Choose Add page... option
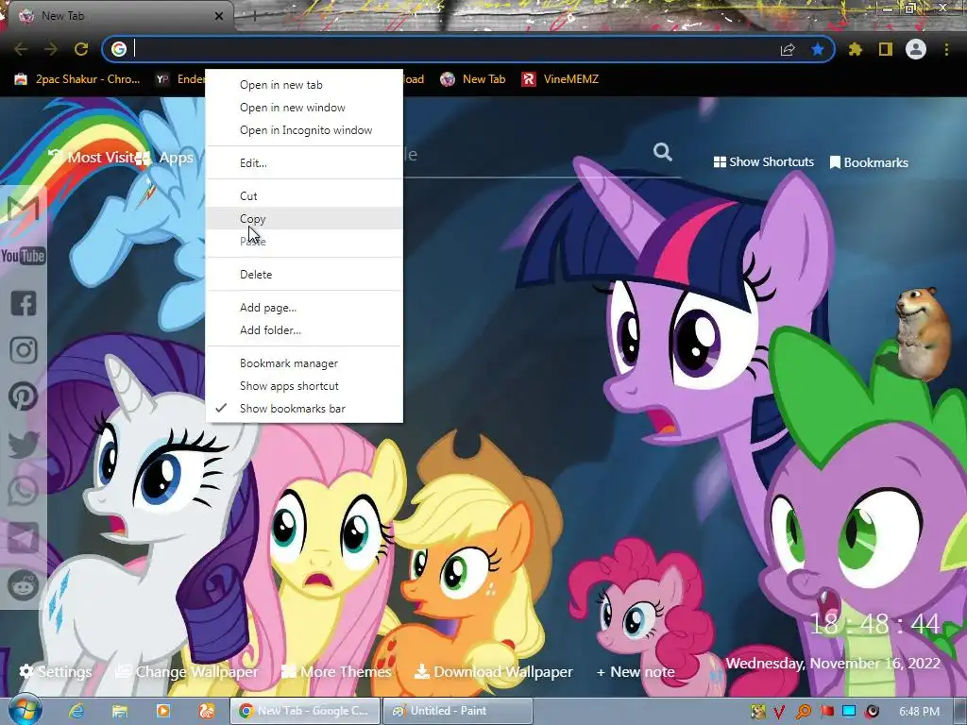Viewport: 967px width, 725px height. pos(304,307)
